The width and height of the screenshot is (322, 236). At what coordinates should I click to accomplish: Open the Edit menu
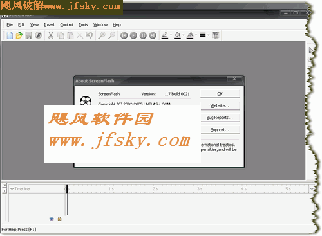point(21,25)
